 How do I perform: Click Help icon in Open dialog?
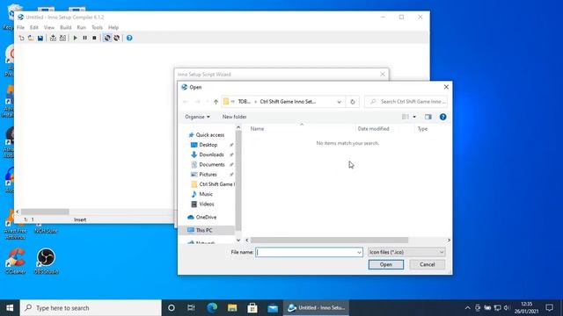[442, 117]
